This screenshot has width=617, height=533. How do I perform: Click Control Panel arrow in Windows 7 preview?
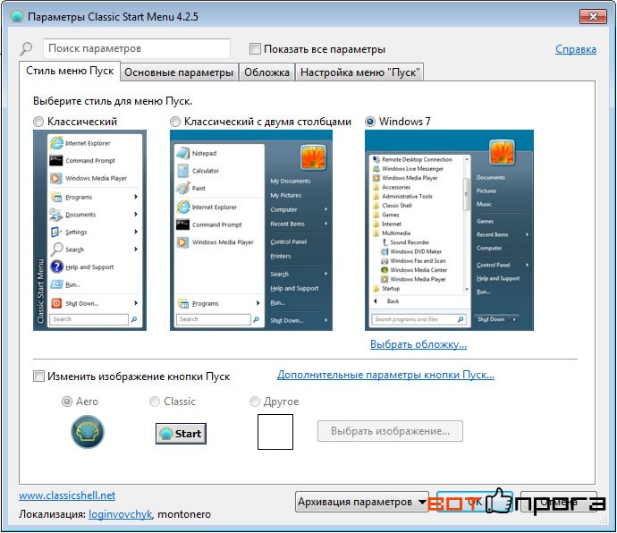pyautogui.click(x=527, y=265)
